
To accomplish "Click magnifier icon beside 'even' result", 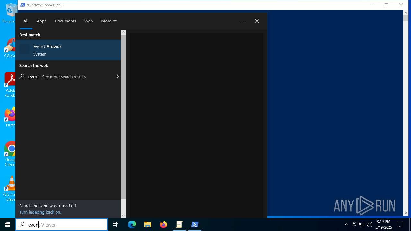I will coord(22,76).
